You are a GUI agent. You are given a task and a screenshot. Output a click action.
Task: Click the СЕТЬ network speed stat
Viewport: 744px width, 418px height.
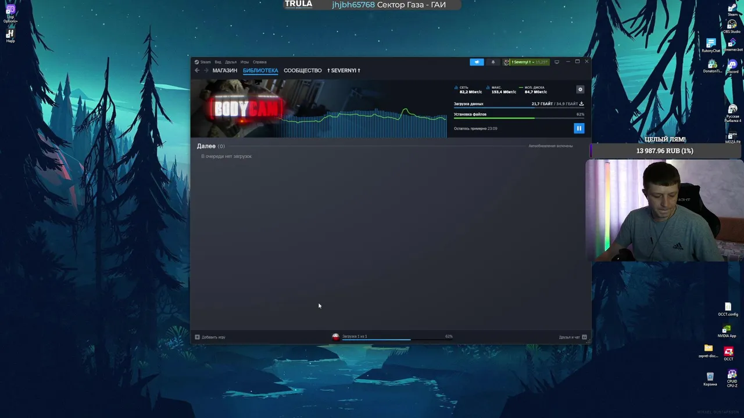468,89
